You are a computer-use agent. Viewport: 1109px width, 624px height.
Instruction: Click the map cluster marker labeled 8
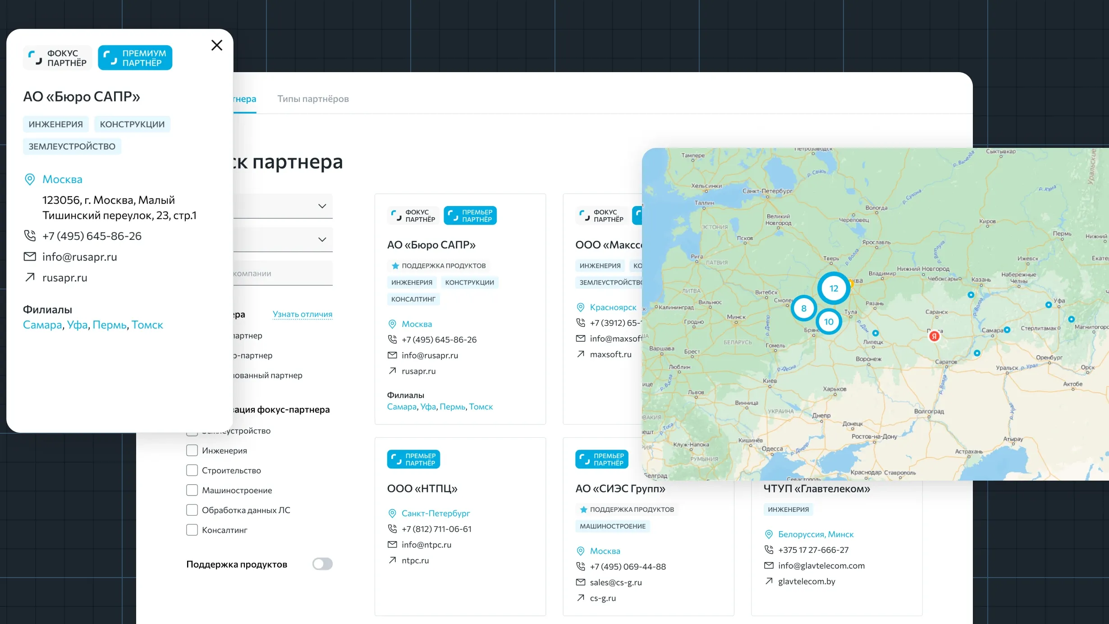coord(804,308)
